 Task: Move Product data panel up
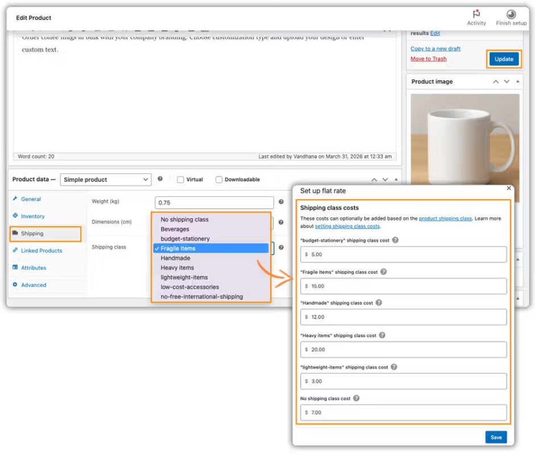pyautogui.click(x=374, y=180)
